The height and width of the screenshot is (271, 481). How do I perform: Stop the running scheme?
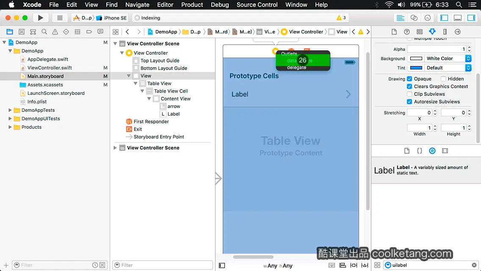pos(60,18)
